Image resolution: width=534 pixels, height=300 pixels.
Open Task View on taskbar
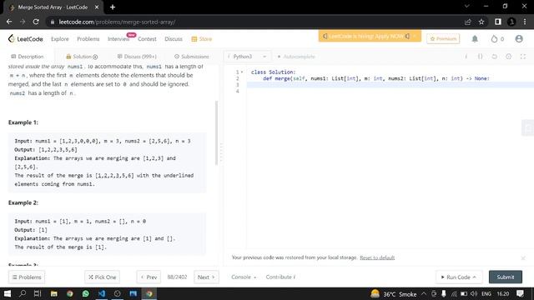(x=38, y=293)
